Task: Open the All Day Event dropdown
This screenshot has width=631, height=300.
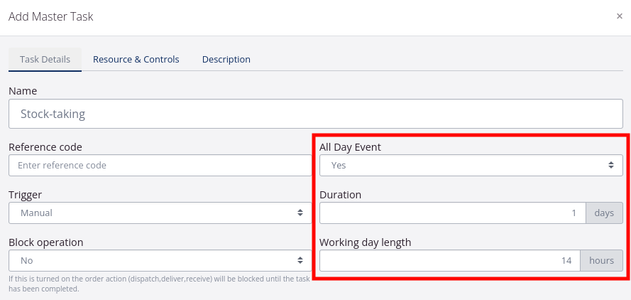Action: pyautogui.click(x=471, y=166)
